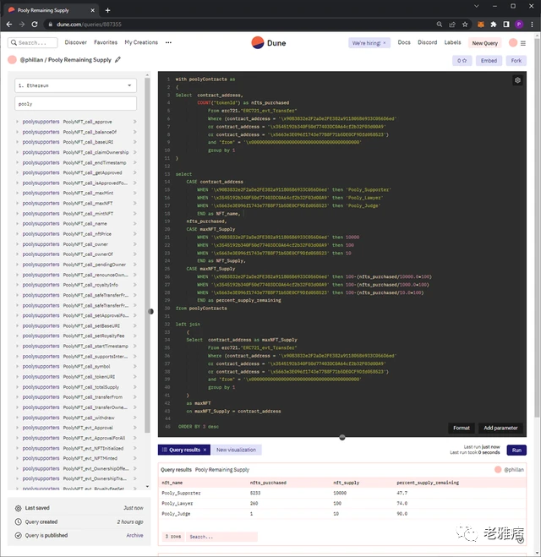Open the browser zoom magnifier icon
Image resolution: width=541 pixels, height=557 pixels.
pyautogui.click(x=440, y=25)
